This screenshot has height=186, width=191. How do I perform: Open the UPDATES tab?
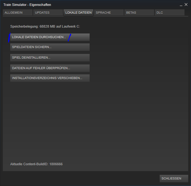point(48,12)
